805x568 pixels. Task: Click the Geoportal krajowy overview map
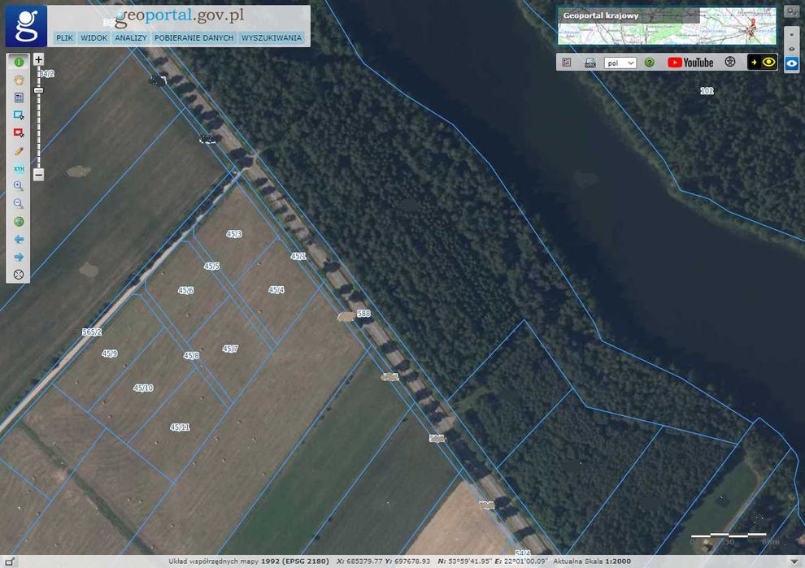[x=667, y=26]
